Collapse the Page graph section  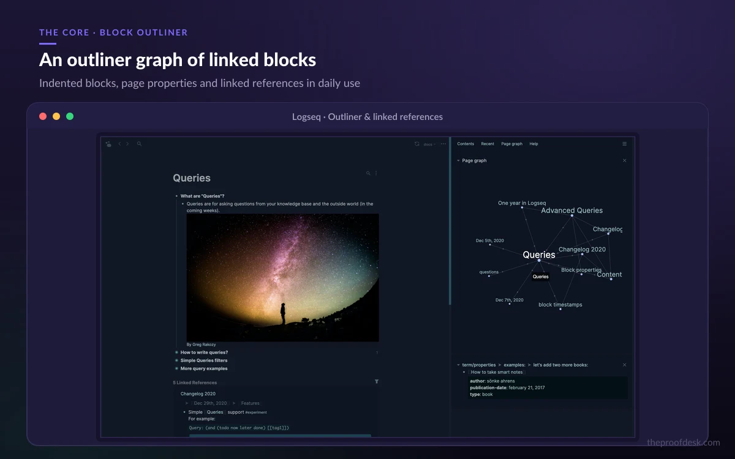(x=458, y=160)
